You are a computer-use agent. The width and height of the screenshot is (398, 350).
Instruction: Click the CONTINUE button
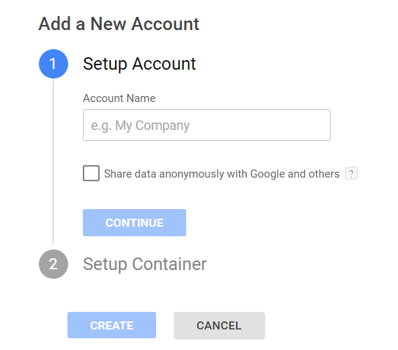[x=134, y=222]
